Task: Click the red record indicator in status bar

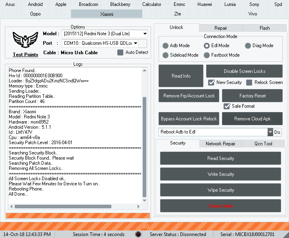Action: (138, 234)
